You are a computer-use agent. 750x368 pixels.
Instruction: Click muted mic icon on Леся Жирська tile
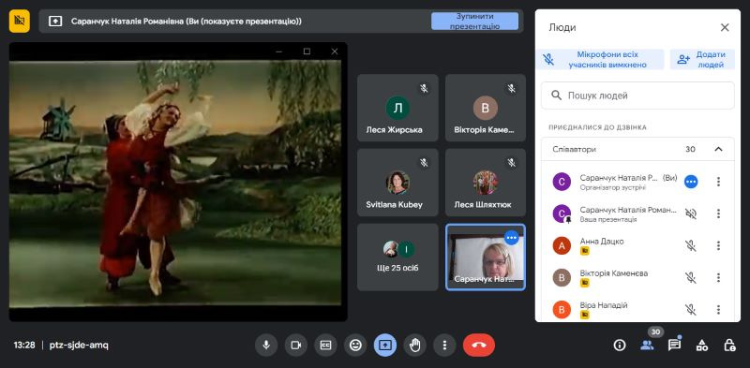click(424, 88)
